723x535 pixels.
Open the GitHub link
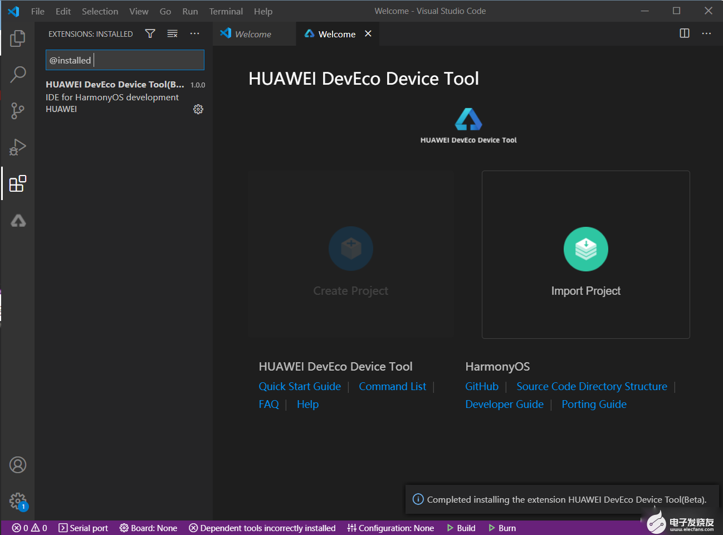[482, 386]
